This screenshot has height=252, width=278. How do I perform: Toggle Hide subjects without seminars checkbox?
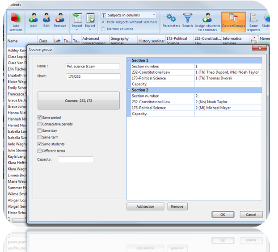(104, 22)
